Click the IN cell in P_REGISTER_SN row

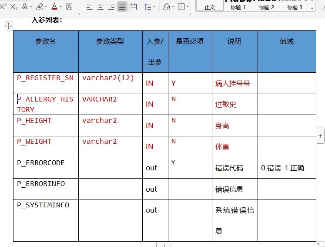(155, 83)
